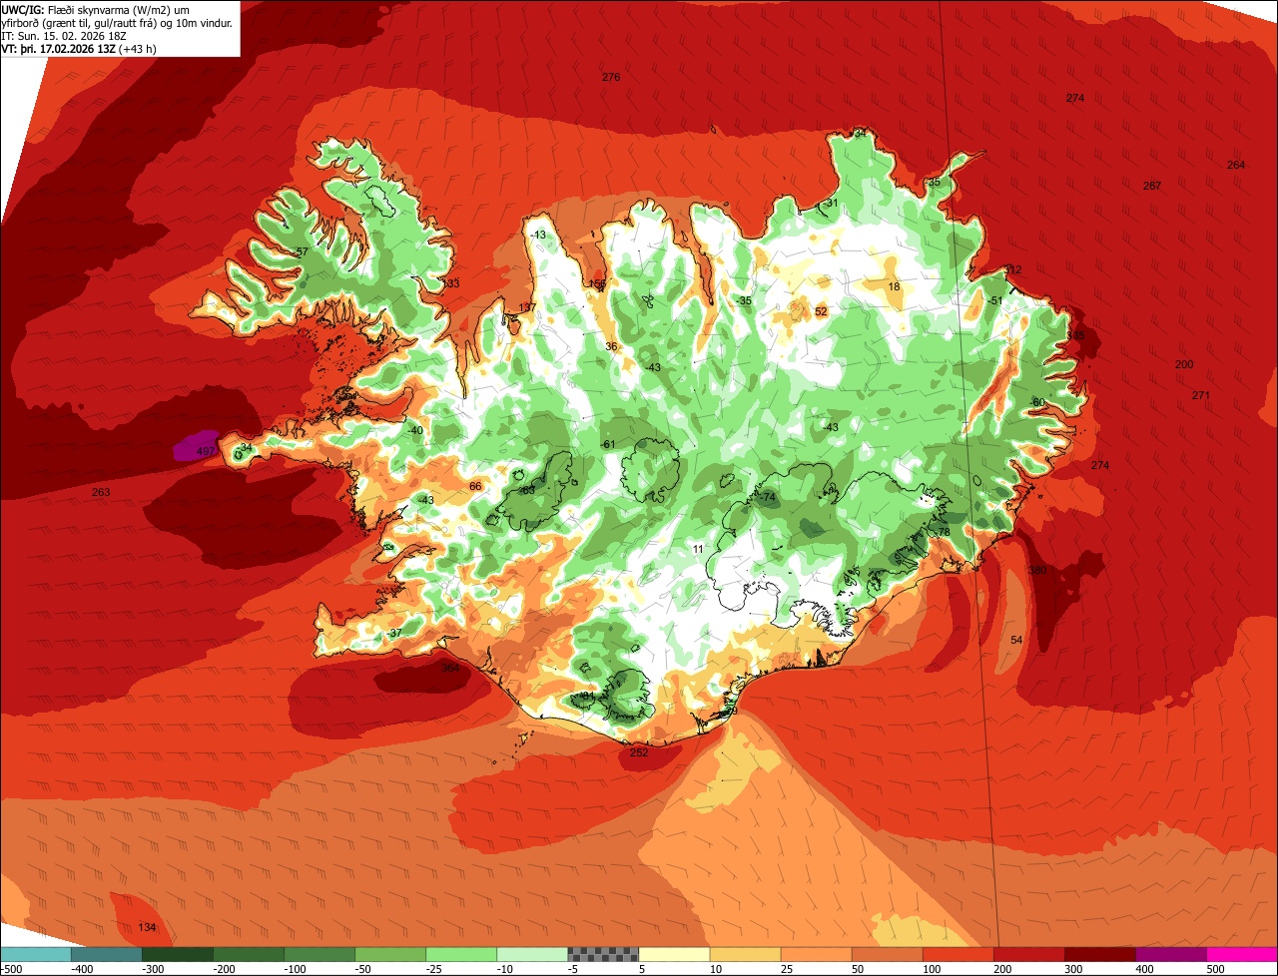Image resolution: width=1278 pixels, height=976 pixels.
Task: Click the map value 380 off the southeast coast
Action: coord(1037,570)
